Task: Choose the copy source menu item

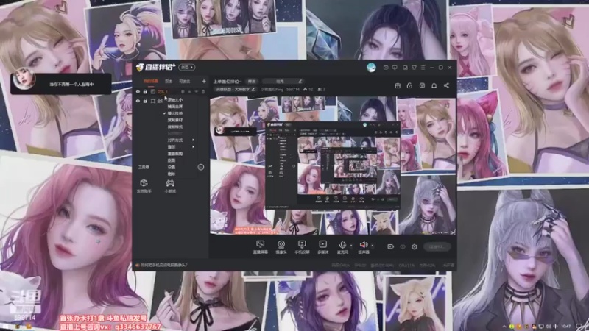Action: pyautogui.click(x=175, y=120)
